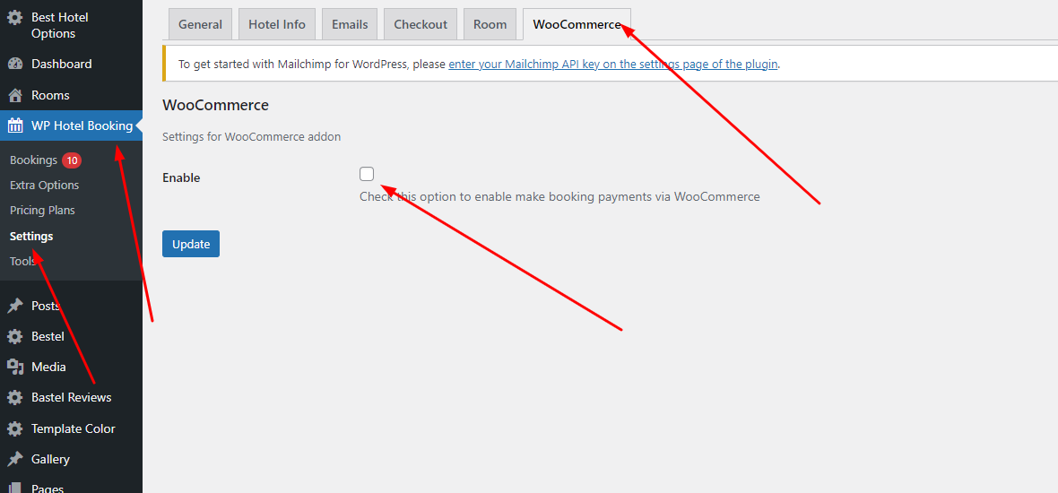1058x493 pixels.
Task: Click the Bastel Reviews gear icon
Action: tap(15, 398)
